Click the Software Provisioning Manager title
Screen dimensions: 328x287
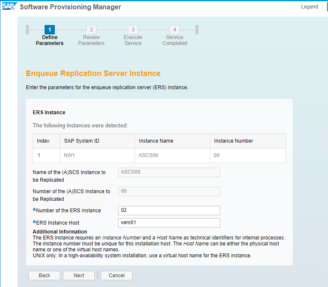tap(70, 7)
